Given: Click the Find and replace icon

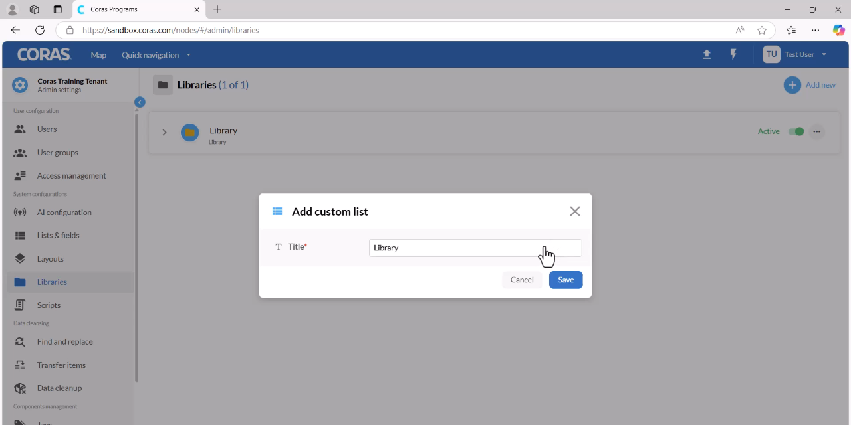Looking at the screenshot, I should tap(20, 342).
